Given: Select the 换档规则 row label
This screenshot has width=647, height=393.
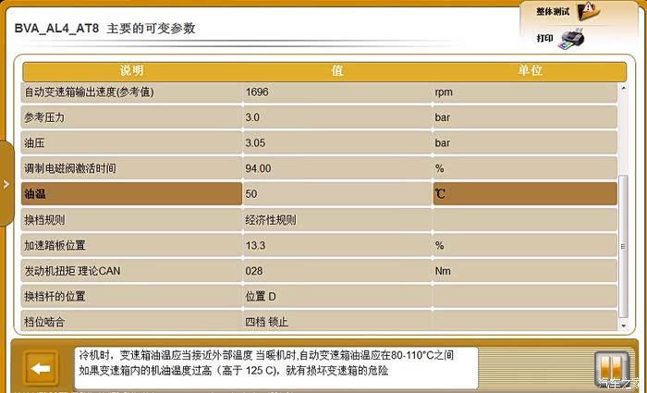Looking at the screenshot, I should click(44, 220).
